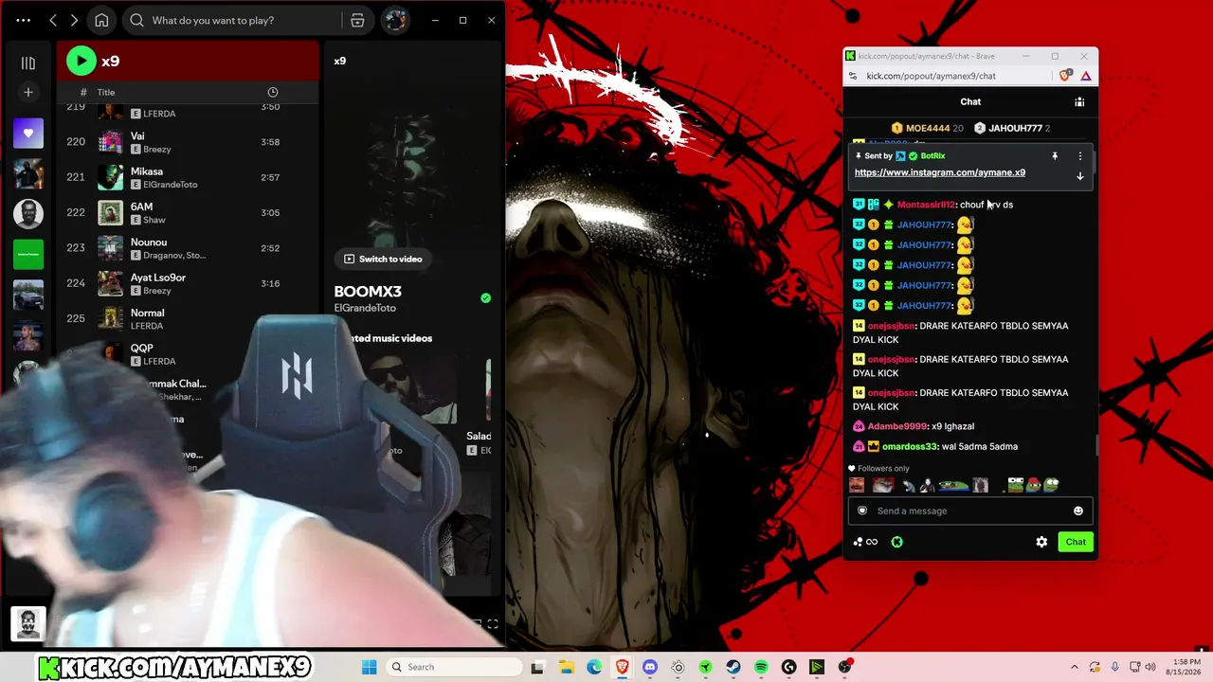Image resolution: width=1213 pixels, height=682 pixels.
Task: Open Discord from taskbar
Action: tap(650, 667)
